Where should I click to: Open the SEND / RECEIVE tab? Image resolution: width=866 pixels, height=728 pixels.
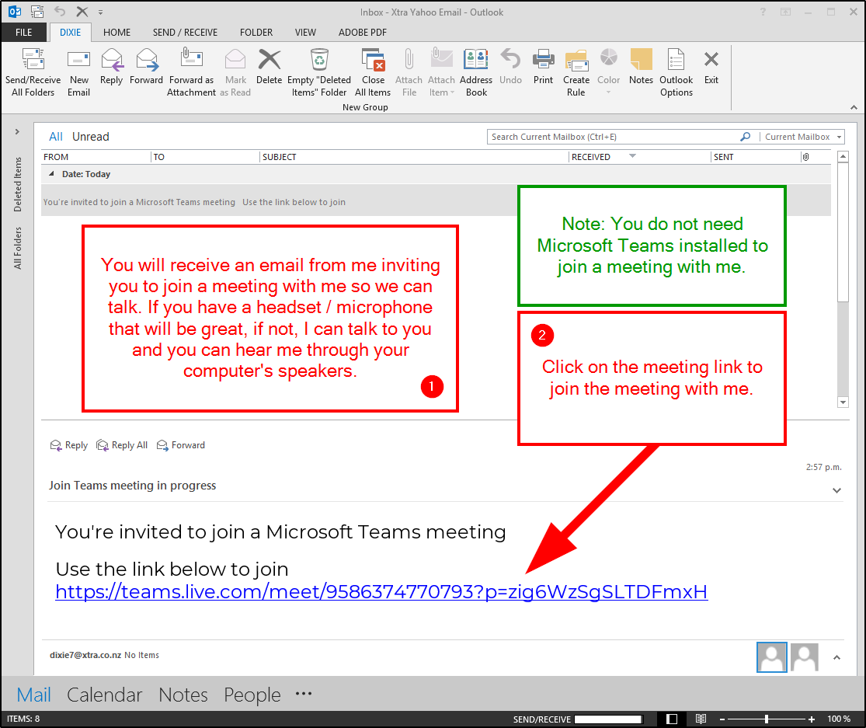coord(185,32)
